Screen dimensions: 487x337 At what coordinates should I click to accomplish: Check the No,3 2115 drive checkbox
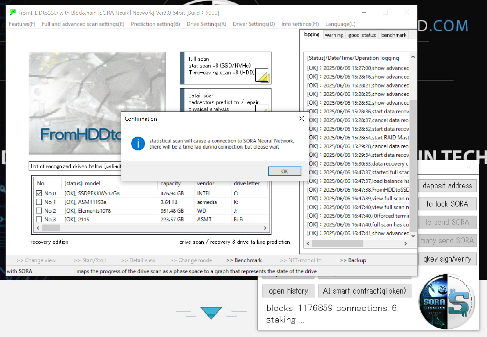pyautogui.click(x=39, y=219)
